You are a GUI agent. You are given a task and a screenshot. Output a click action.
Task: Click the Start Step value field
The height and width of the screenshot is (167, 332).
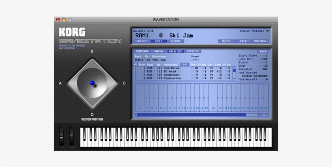264,55
